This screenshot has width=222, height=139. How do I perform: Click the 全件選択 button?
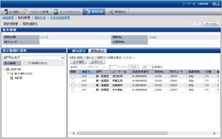pyautogui.click(x=79, y=62)
